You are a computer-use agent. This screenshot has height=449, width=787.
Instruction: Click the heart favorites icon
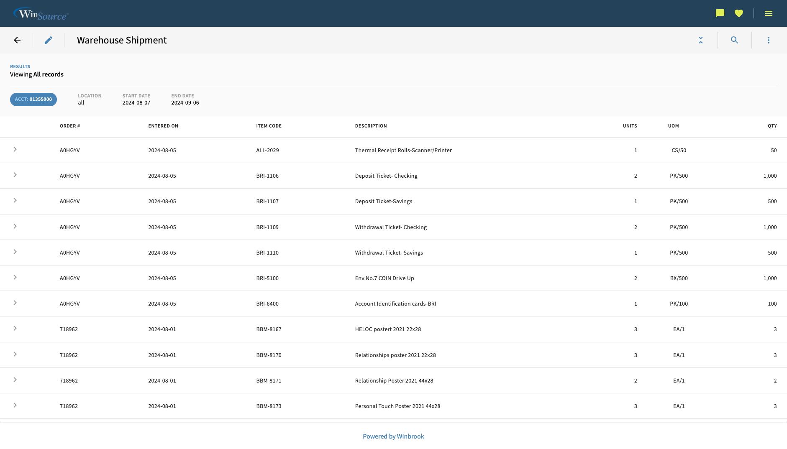click(739, 13)
